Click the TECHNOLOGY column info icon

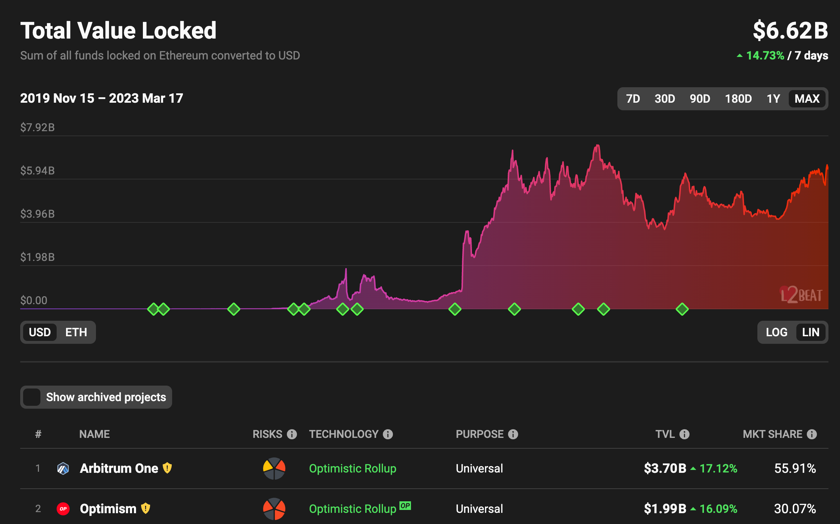[x=388, y=434]
